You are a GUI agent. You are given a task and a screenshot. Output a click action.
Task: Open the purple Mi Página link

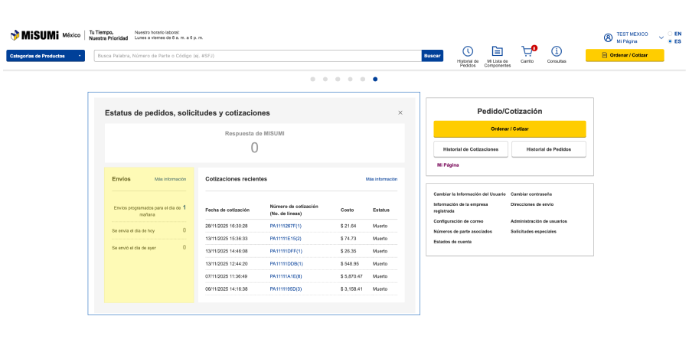pyautogui.click(x=448, y=165)
